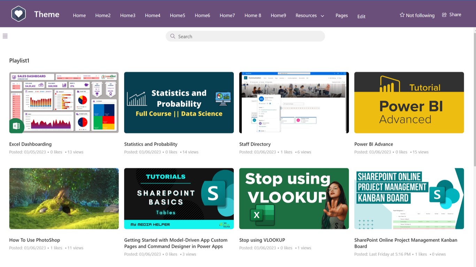Click the Stop using VLOOKUP title
476x267 pixels.
coord(262,240)
